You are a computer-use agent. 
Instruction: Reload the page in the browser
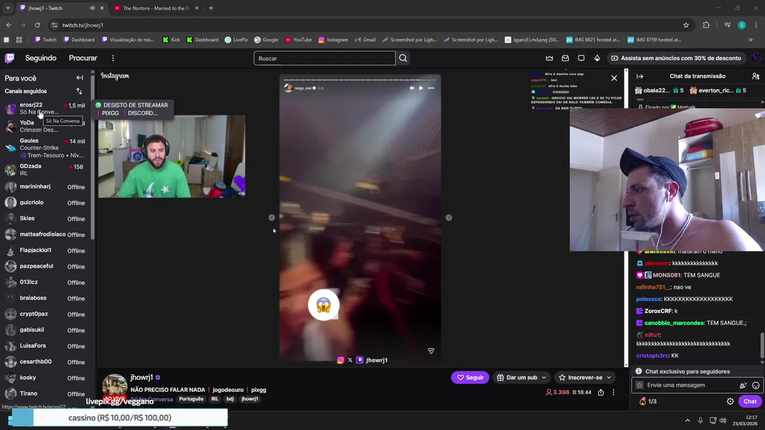[37, 25]
